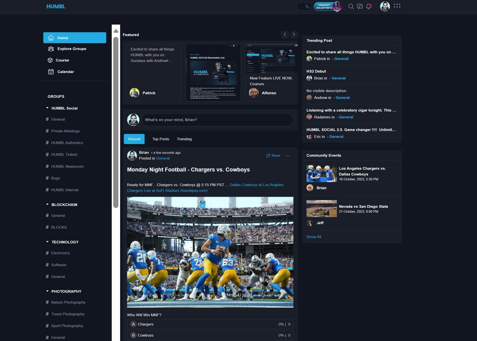Open Patrick's featured post card

tap(153, 72)
